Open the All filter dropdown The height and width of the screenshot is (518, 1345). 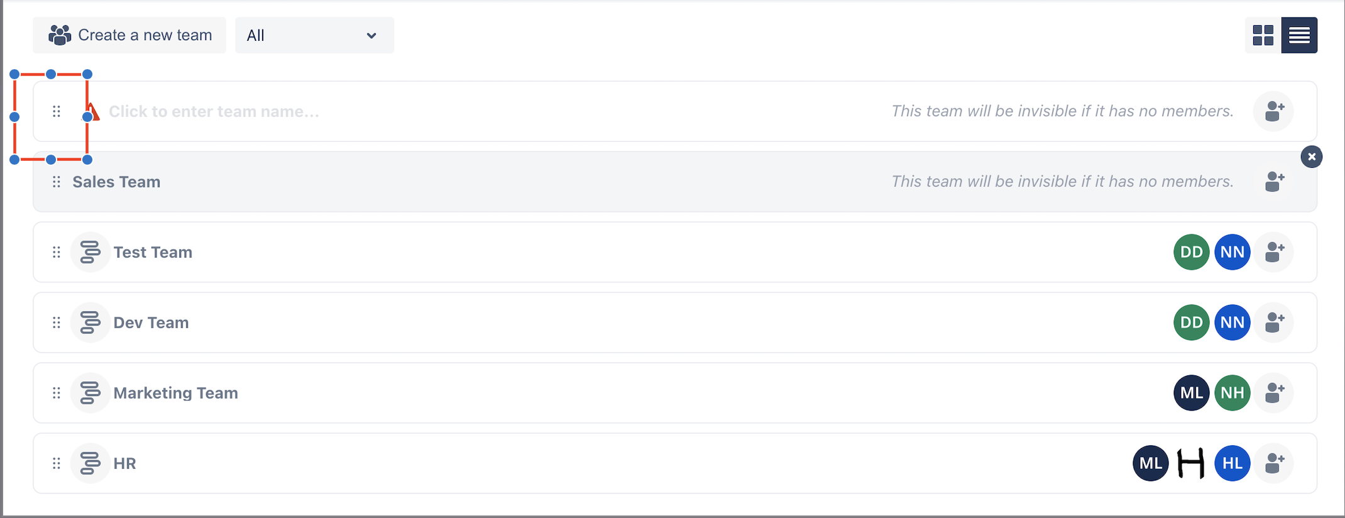click(x=314, y=35)
